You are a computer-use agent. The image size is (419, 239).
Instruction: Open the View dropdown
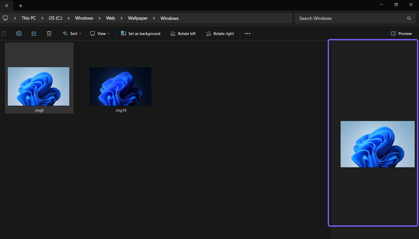(x=100, y=33)
